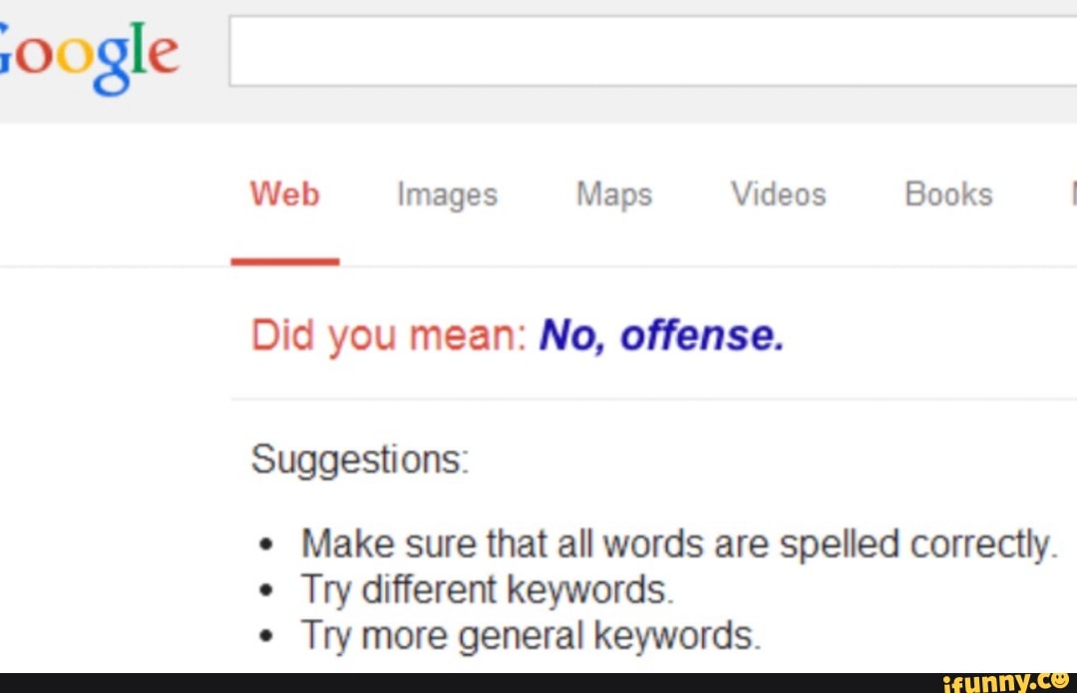The height and width of the screenshot is (693, 1077).
Task: Click the "Suggestions:" heading
Action: [x=360, y=461]
